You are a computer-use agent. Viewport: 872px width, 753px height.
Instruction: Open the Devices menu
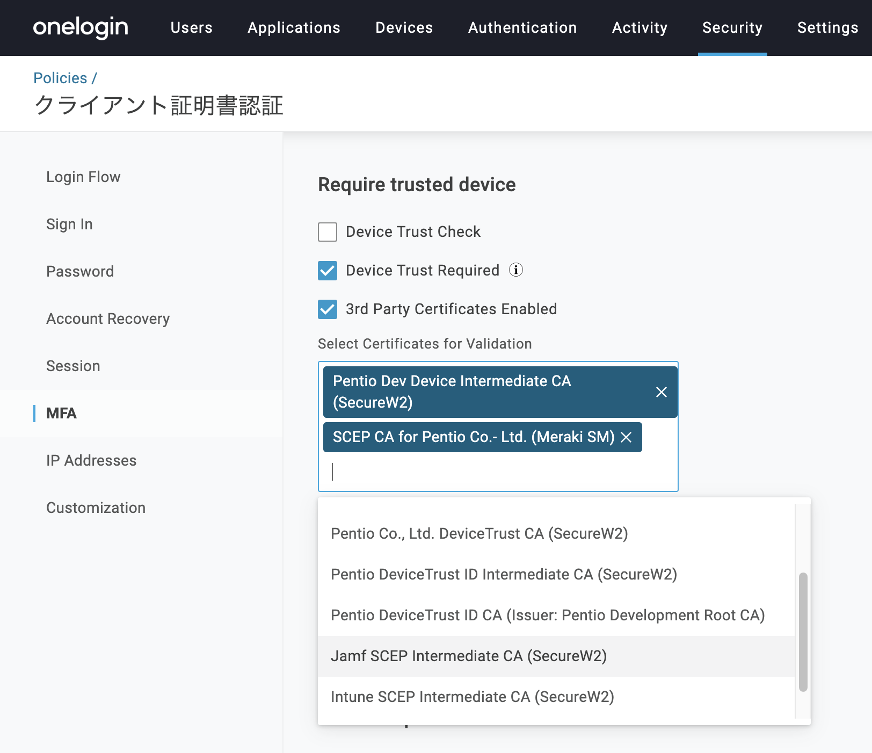pyautogui.click(x=404, y=27)
